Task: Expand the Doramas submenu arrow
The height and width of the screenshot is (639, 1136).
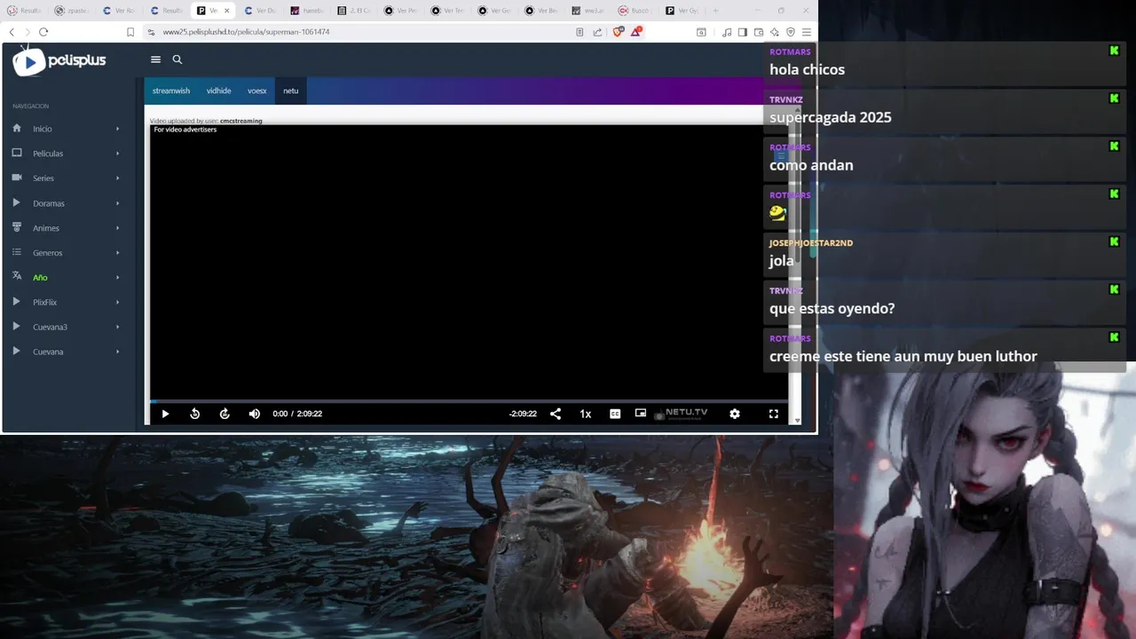Action: pyautogui.click(x=117, y=203)
